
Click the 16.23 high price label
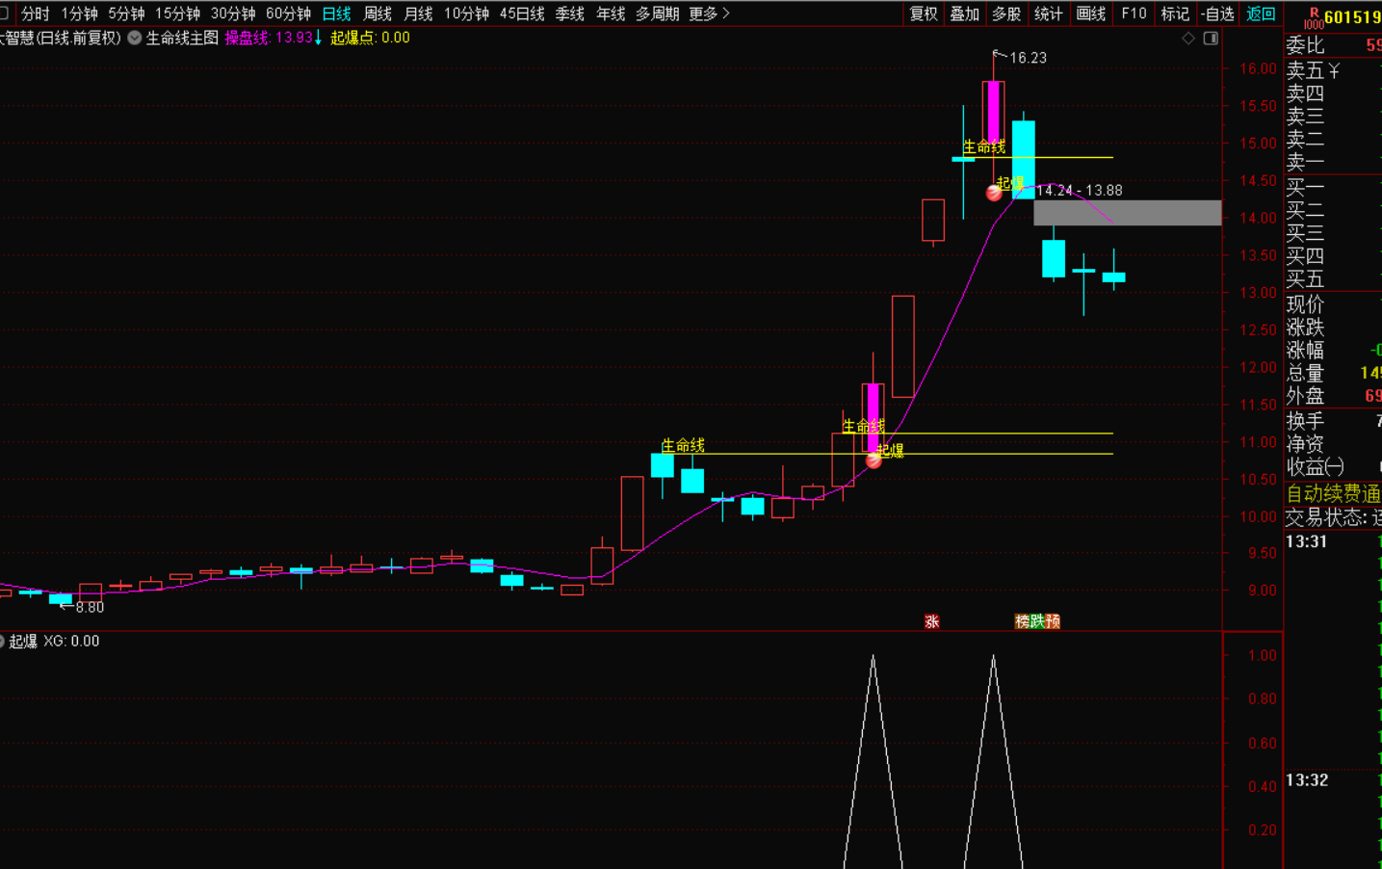(1028, 58)
